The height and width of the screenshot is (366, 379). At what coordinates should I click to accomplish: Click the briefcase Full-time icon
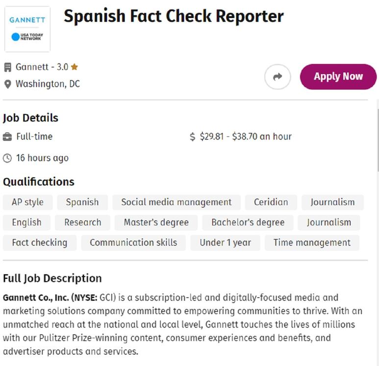(7, 137)
